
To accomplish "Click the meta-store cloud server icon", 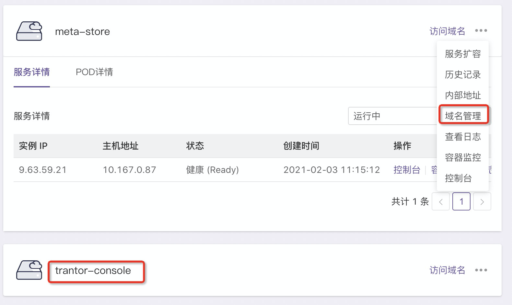I will pyautogui.click(x=29, y=31).
